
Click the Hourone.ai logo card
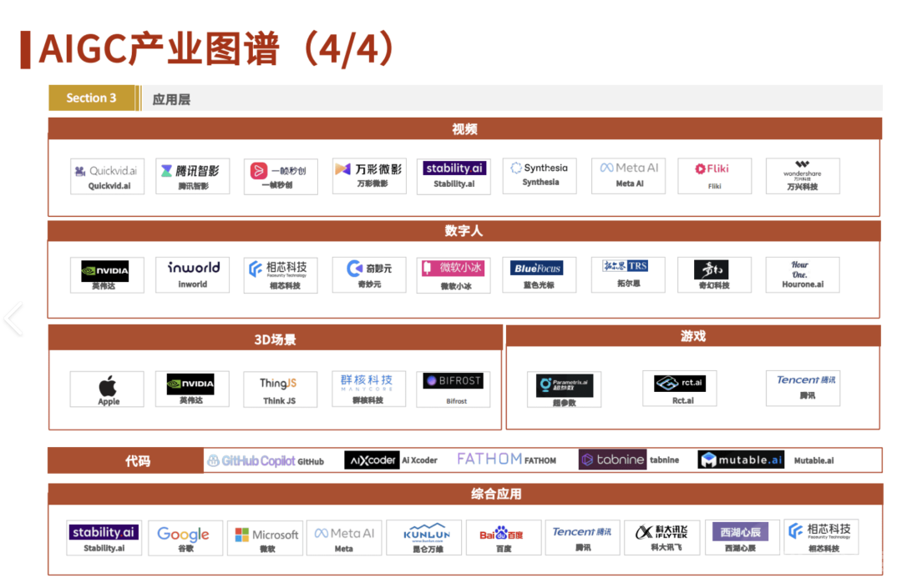coord(803,275)
